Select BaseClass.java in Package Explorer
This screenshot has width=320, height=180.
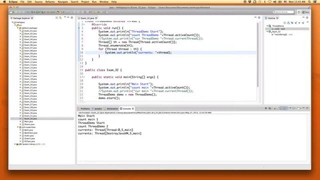31,133
